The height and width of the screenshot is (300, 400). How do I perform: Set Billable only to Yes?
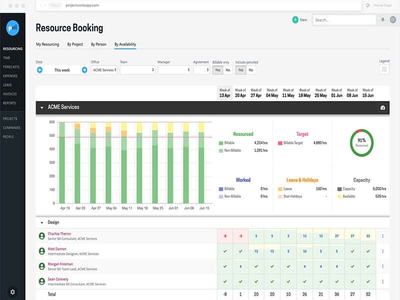[217, 70]
